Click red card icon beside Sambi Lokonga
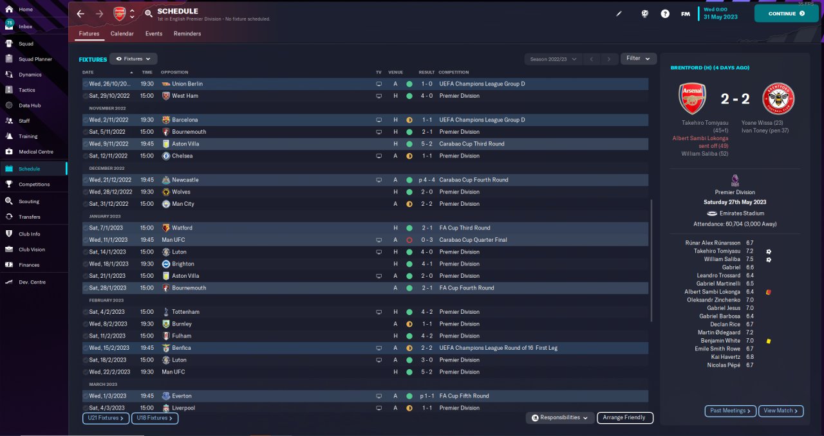The image size is (824, 436). click(x=769, y=292)
